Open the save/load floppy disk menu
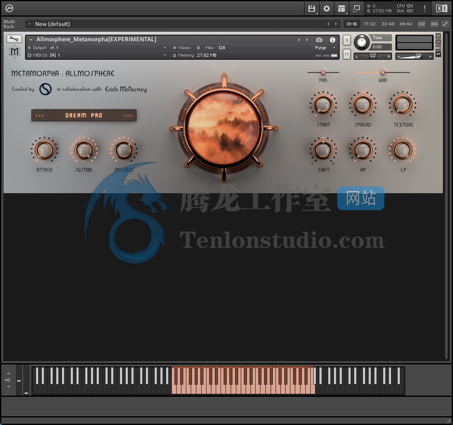 click(x=312, y=8)
